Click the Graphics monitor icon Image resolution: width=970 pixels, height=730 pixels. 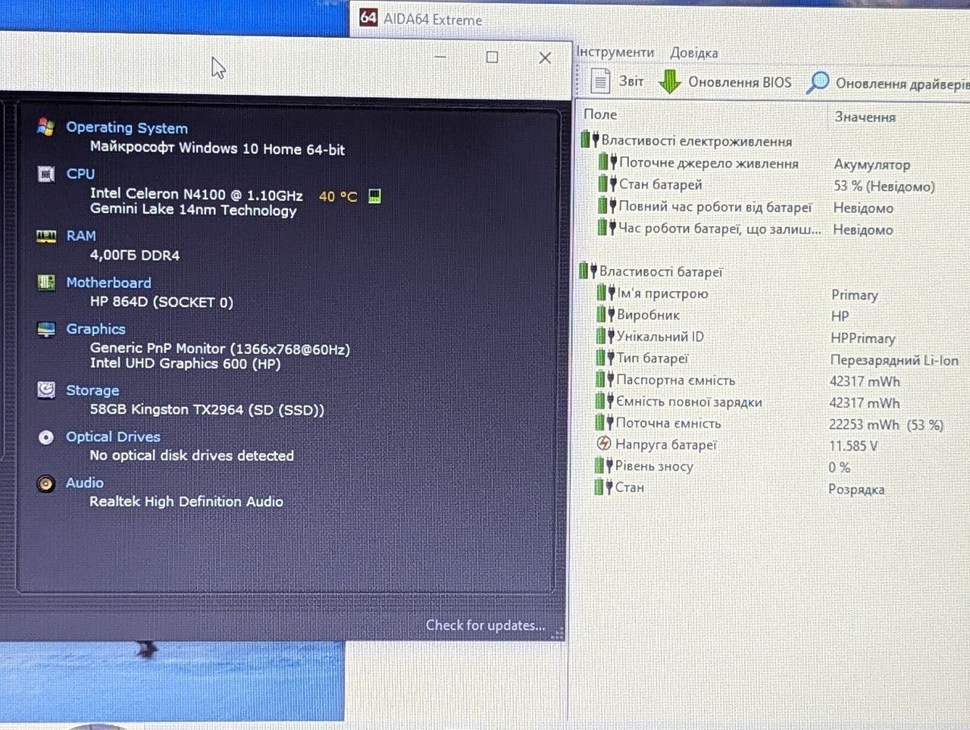pos(46,329)
